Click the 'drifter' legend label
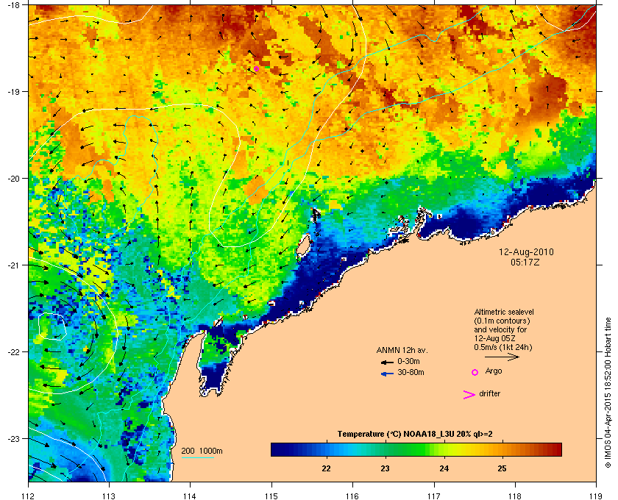Screen dimensions: 618x500 pos(489,393)
